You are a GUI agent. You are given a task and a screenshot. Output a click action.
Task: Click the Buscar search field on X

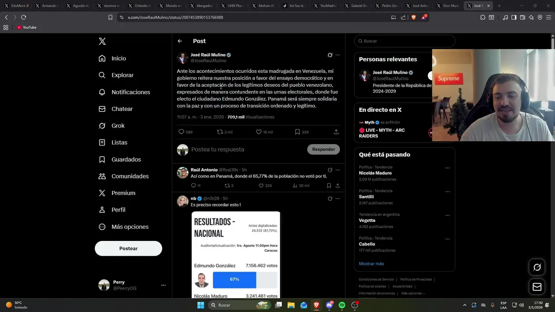[x=405, y=41]
